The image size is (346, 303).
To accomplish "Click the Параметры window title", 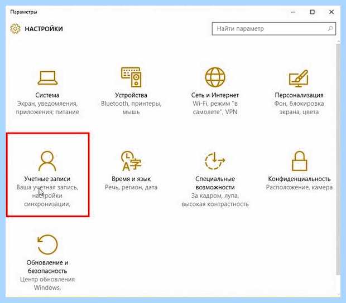I will click(x=23, y=12).
